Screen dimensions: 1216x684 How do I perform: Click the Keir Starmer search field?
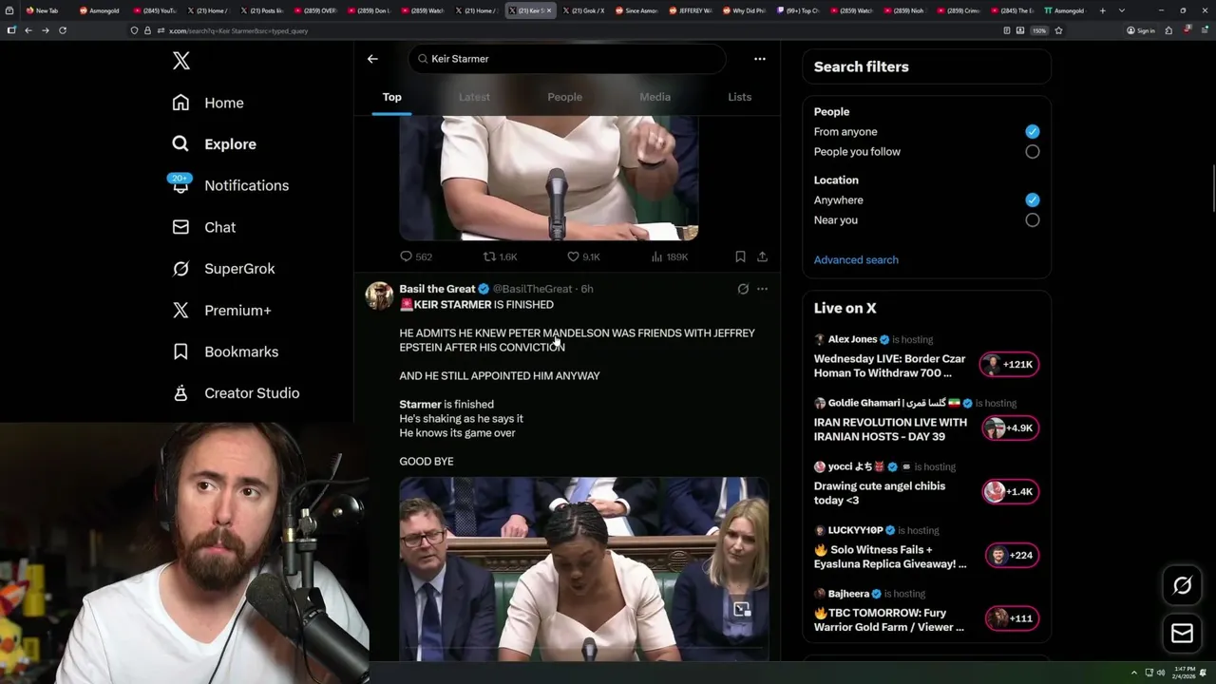567,59
